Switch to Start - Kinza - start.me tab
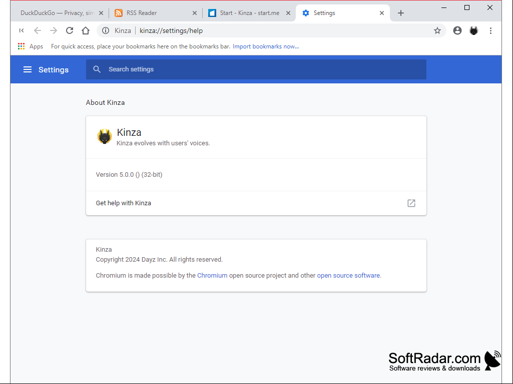The width and height of the screenshot is (513, 384). (249, 13)
